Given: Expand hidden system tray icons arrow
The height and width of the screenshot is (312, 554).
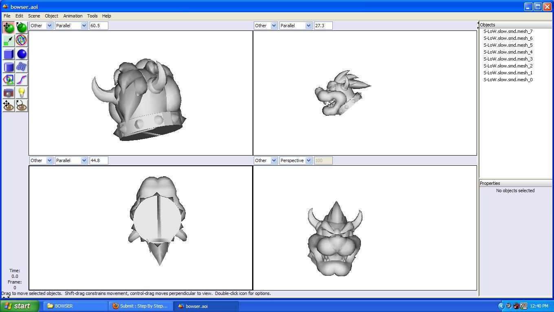Looking at the screenshot, I should pyautogui.click(x=501, y=306).
